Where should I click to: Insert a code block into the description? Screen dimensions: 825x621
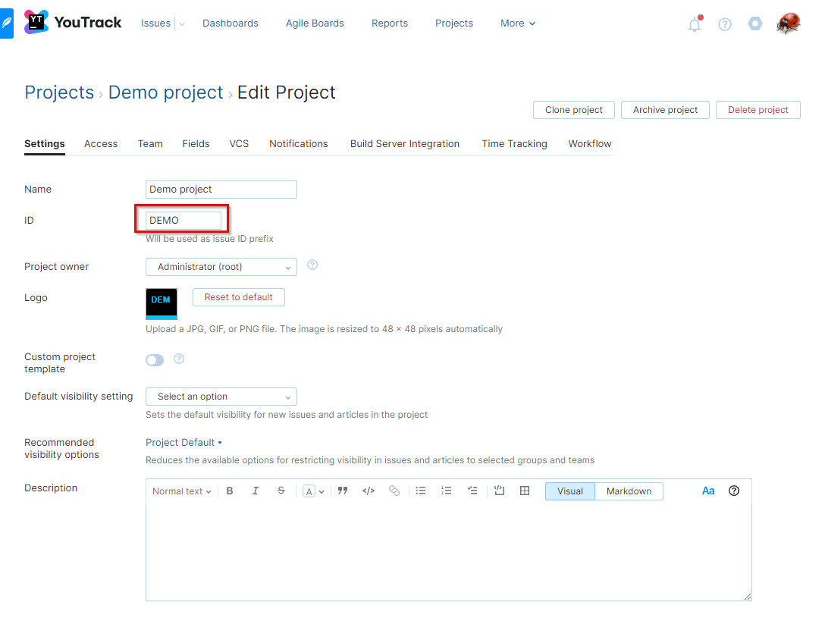[x=369, y=491]
